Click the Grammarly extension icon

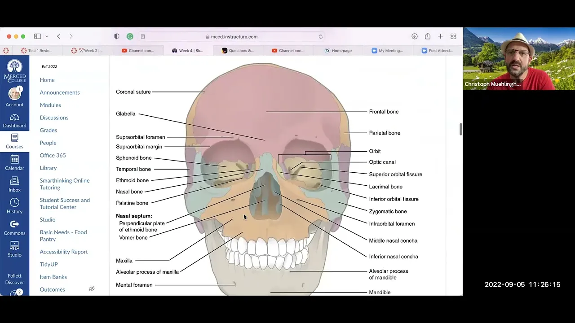[130, 36]
